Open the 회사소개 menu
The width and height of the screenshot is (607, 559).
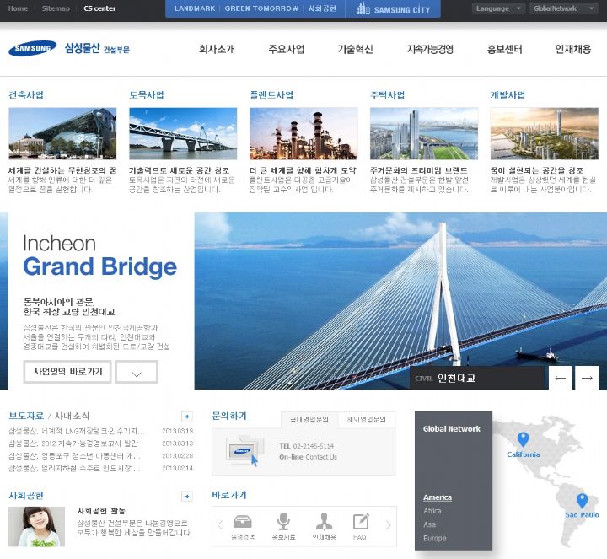tap(217, 49)
